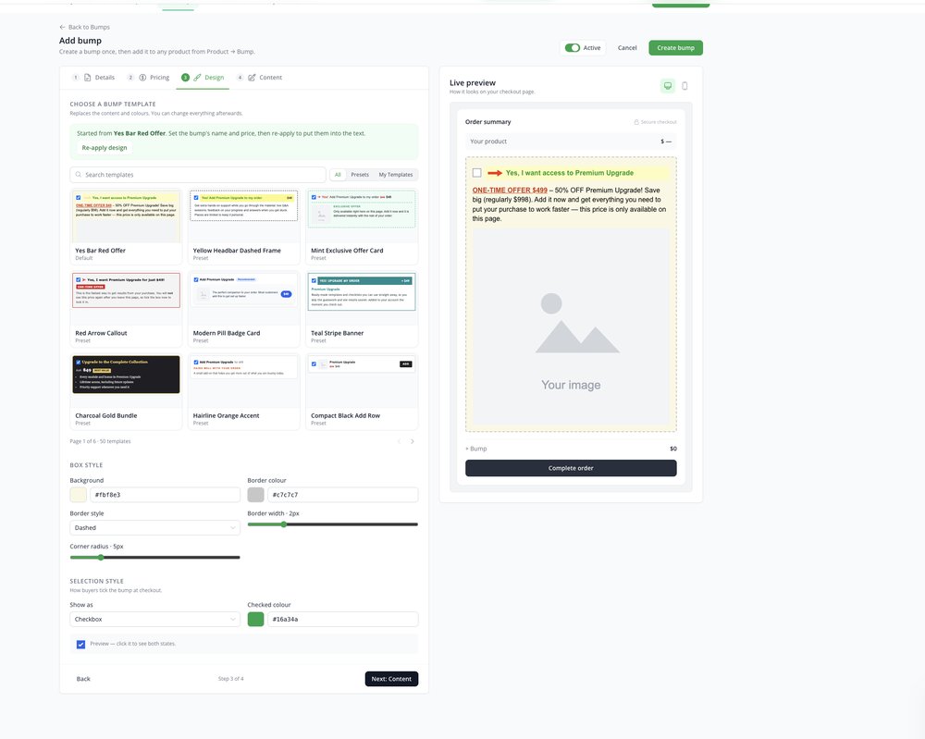Click Complete order in preview
925x739 pixels.
coord(571,468)
